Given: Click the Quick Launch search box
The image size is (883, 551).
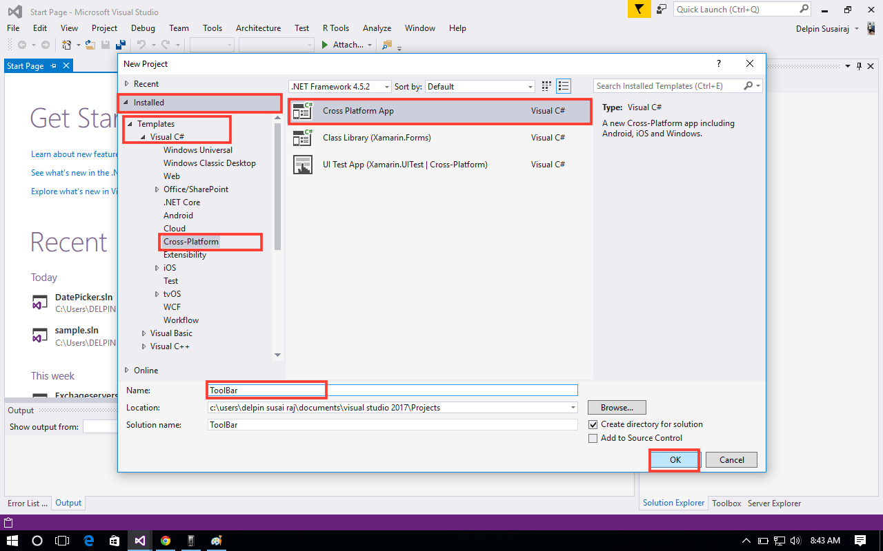Looking at the screenshot, I should click(742, 9).
